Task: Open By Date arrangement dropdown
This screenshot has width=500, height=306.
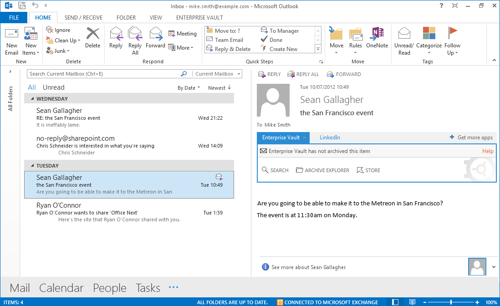Action: click(x=189, y=88)
